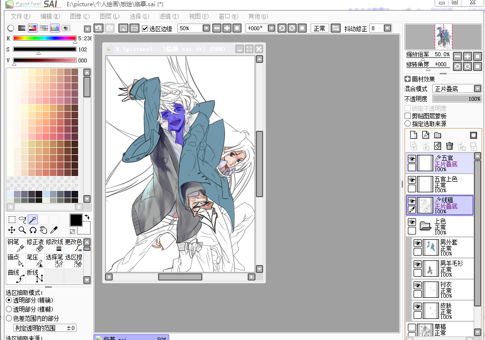Click the undo arrow button
This screenshot has height=340, width=485.
(x=98, y=28)
